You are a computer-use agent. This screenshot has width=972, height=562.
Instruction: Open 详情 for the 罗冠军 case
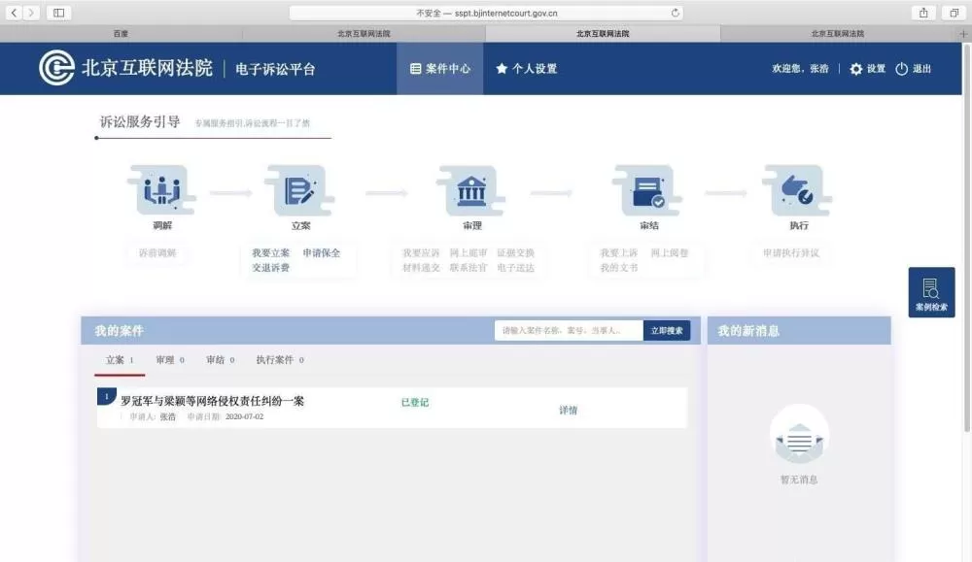pyautogui.click(x=569, y=410)
